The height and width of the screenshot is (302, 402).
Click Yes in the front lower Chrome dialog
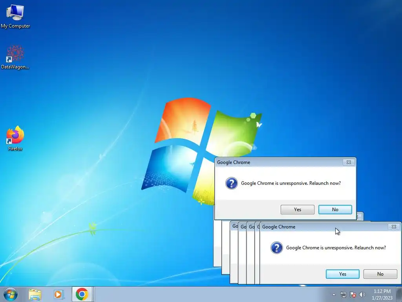pos(342,274)
